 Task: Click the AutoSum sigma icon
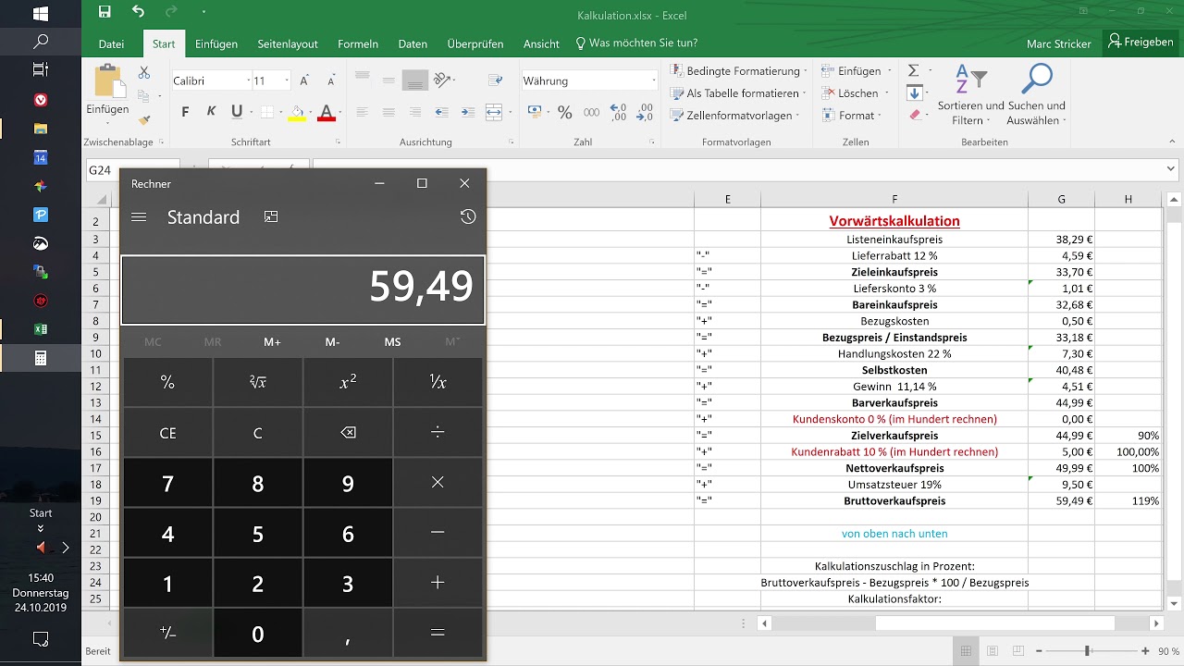pos(914,71)
